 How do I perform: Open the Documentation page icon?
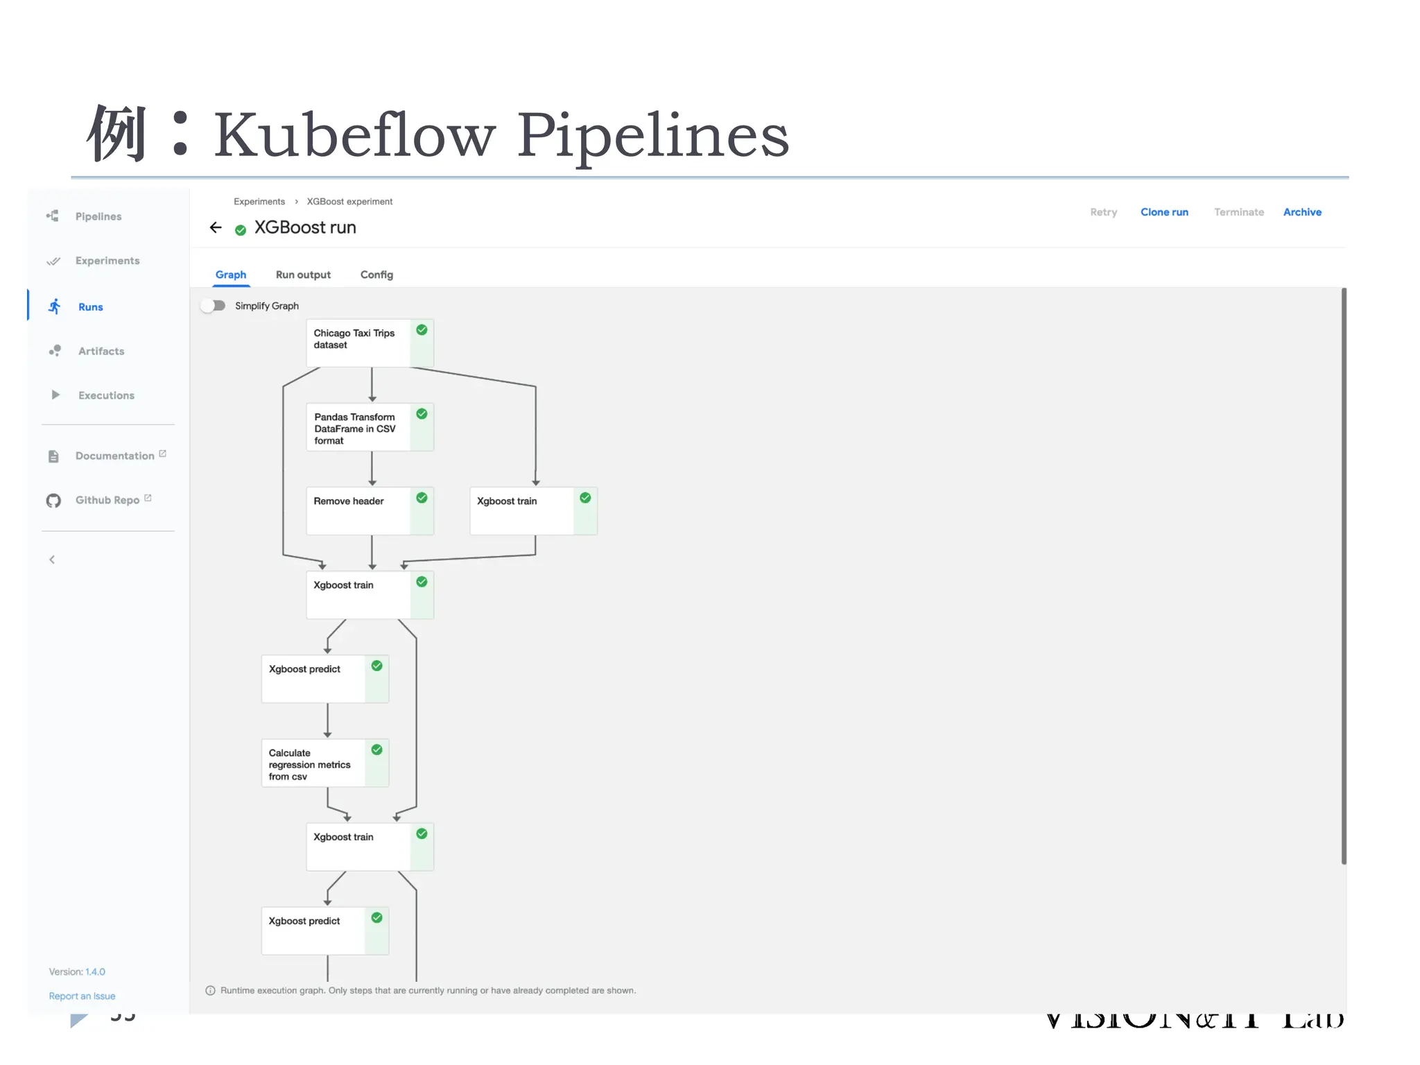click(x=53, y=456)
